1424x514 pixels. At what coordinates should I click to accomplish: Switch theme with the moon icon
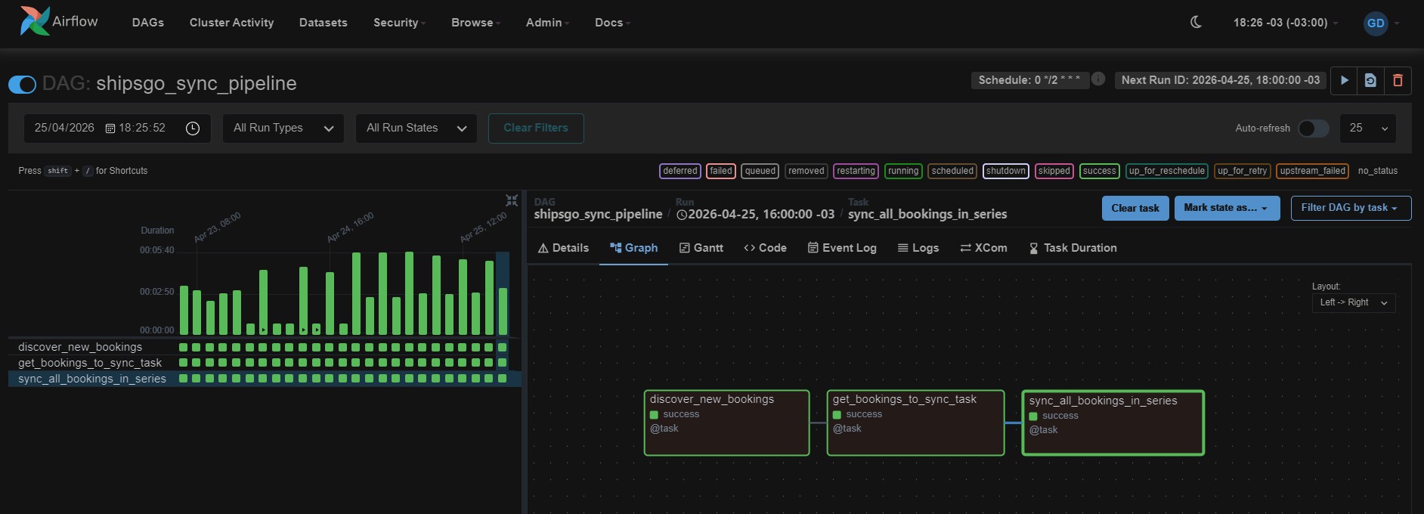1196,23
